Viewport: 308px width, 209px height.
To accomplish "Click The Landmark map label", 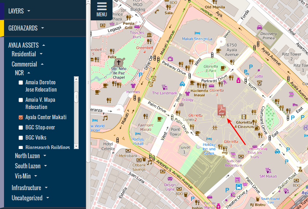I will coord(165,93).
